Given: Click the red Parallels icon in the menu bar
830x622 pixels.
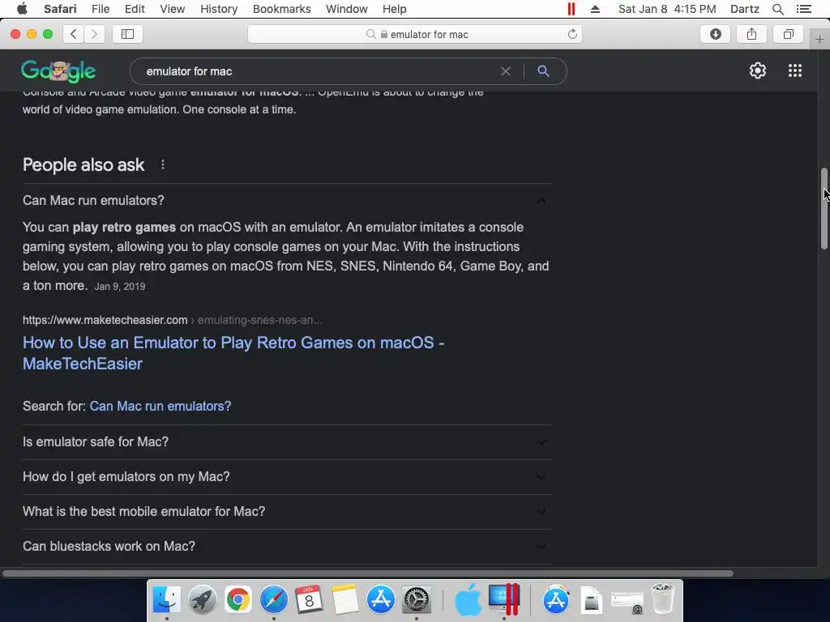Looking at the screenshot, I should [571, 9].
